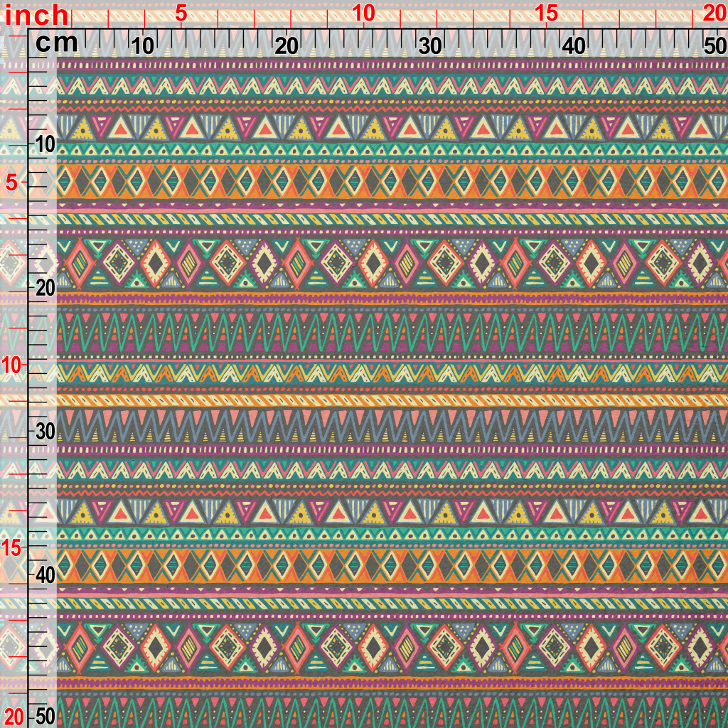The width and height of the screenshot is (728, 728).
Task: Select the 20 on top cm ruler
Action: (287, 46)
